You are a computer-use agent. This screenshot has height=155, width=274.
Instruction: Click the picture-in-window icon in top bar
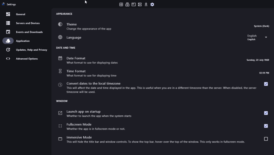click(x=133, y=4)
